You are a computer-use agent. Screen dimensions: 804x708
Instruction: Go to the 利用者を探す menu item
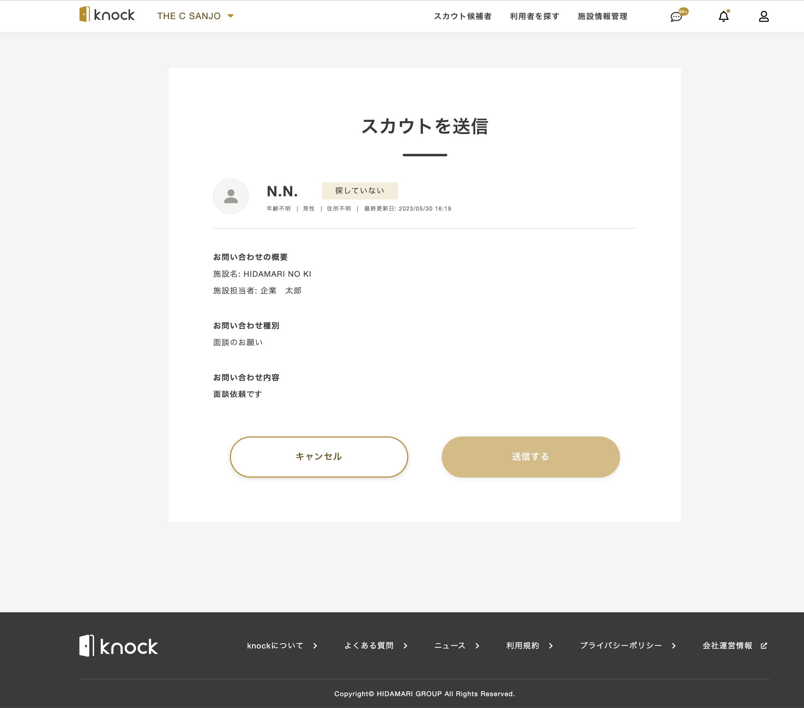point(535,16)
